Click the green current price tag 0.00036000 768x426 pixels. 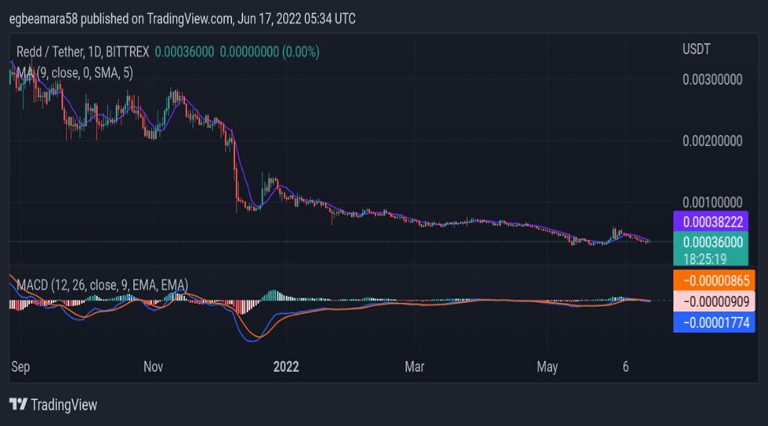(x=713, y=243)
